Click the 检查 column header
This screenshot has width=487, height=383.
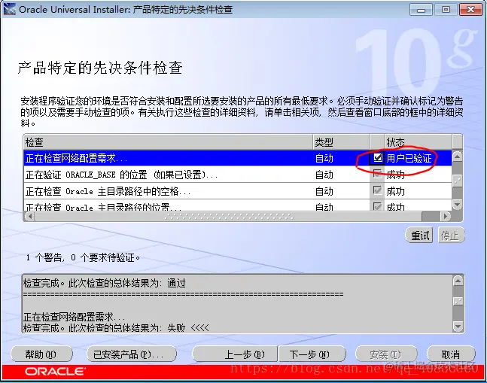168,142
